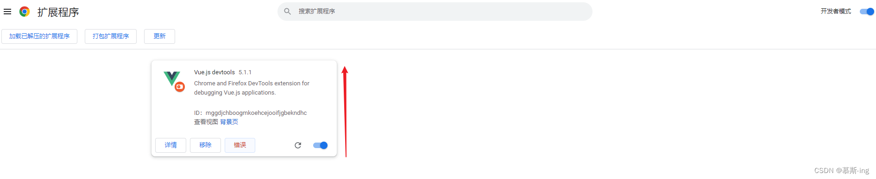This screenshot has height=179, width=876.
Task: Focus the 搜索扩展程序 search field
Action: click(x=435, y=11)
